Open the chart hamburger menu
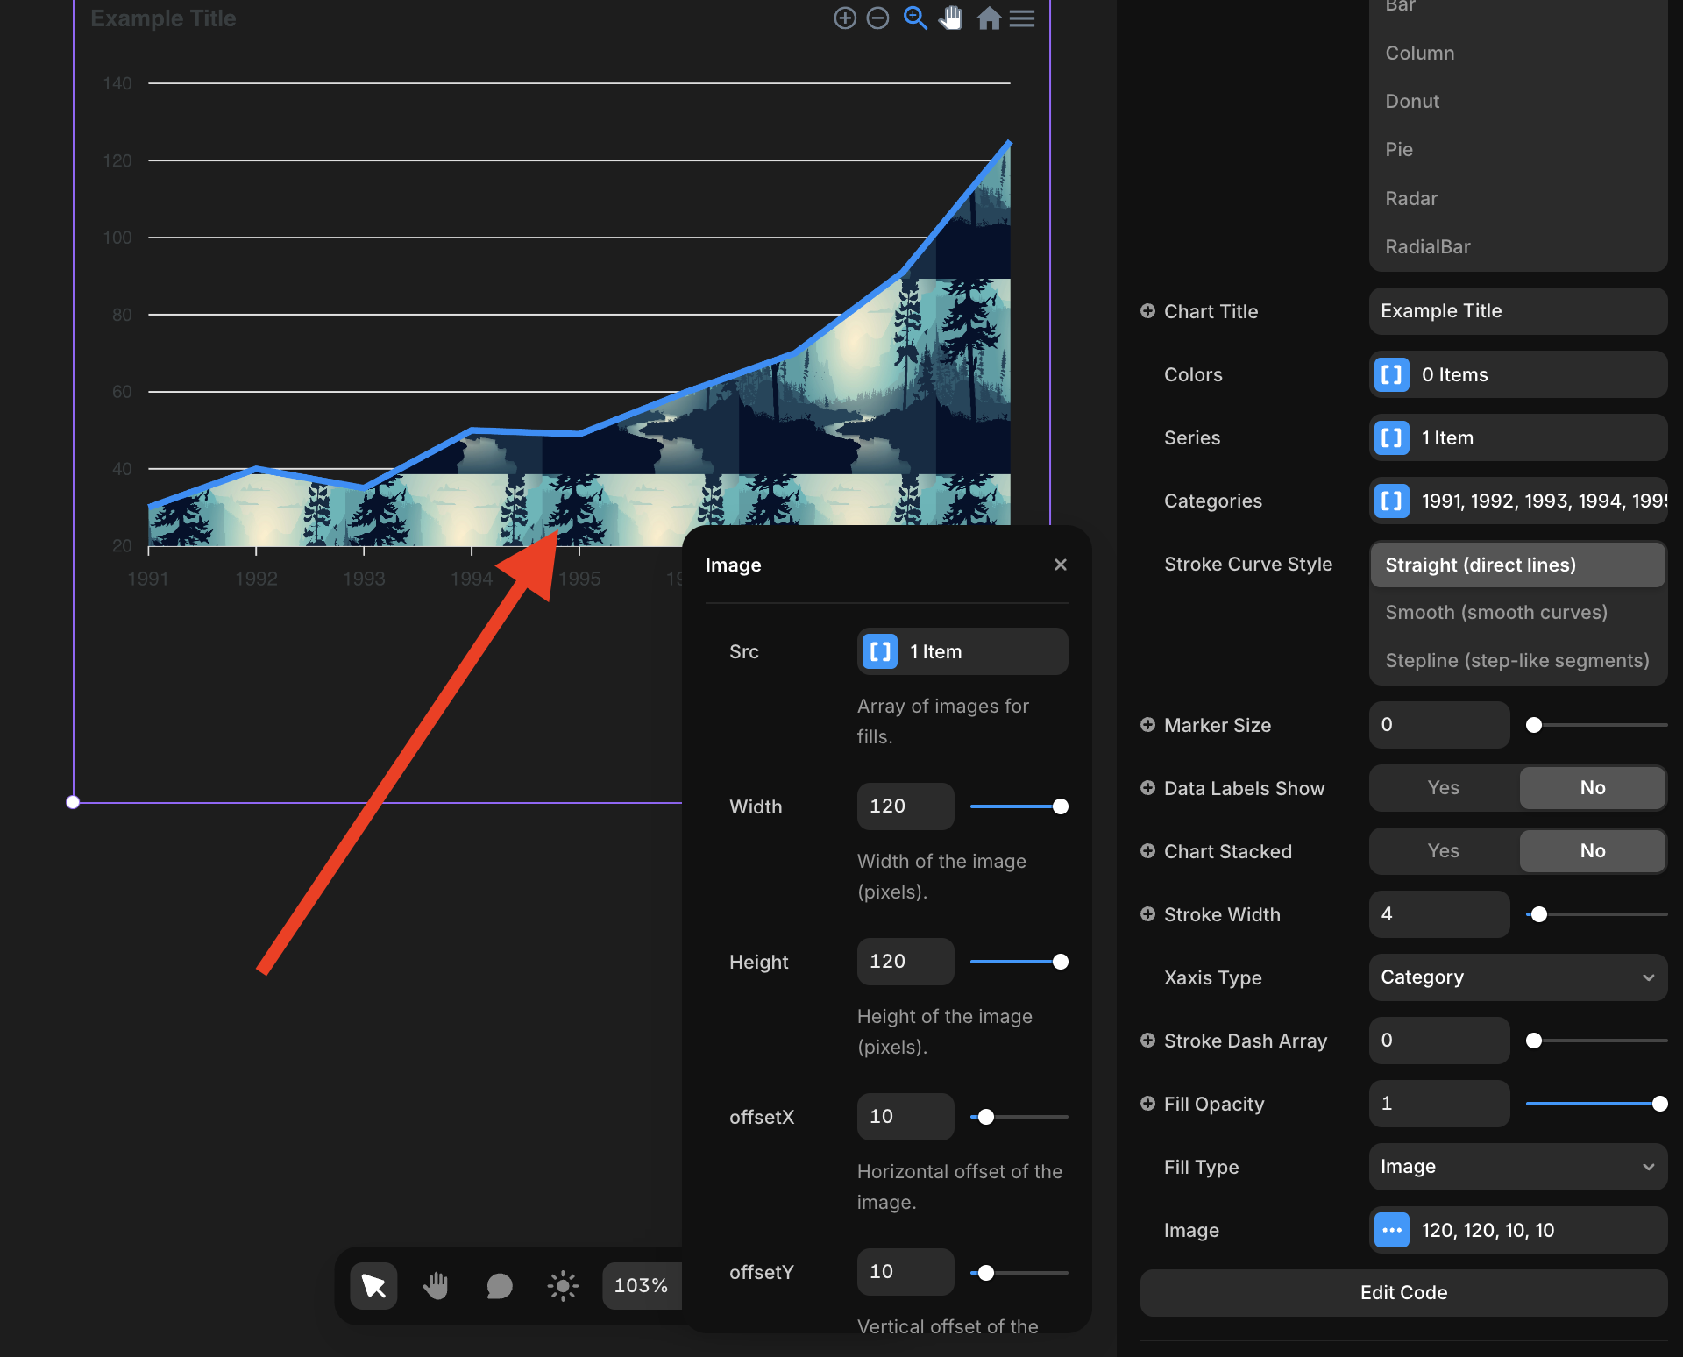This screenshot has height=1357, width=1683. [x=1022, y=18]
